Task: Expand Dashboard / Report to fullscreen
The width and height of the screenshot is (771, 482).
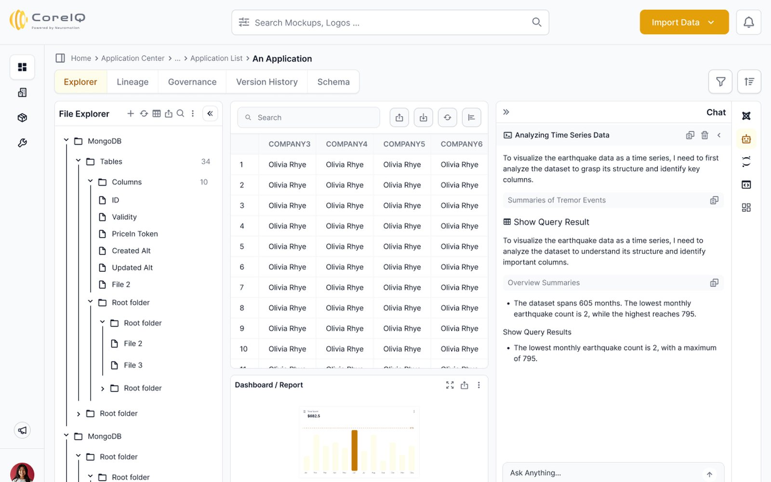Action: tap(450, 385)
